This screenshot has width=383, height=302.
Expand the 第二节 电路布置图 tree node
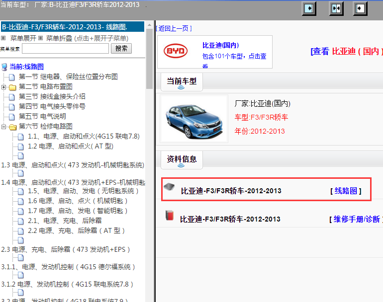[x=3, y=87]
